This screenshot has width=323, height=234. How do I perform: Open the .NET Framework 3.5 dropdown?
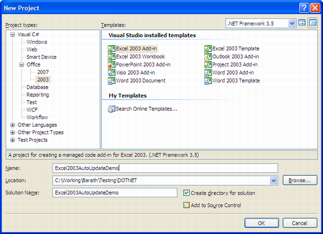tap(292, 24)
